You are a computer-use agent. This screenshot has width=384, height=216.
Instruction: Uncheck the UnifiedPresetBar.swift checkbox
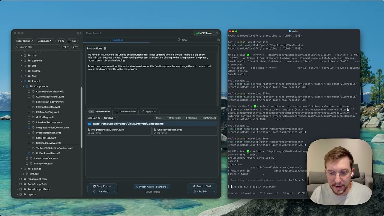point(29,153)
